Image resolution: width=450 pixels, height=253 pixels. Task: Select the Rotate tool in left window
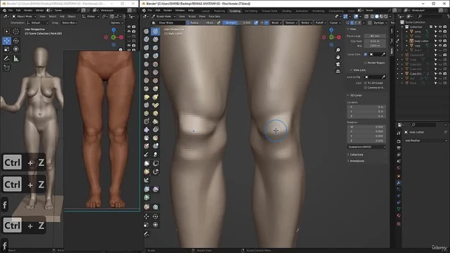click(x=16, y=41)
